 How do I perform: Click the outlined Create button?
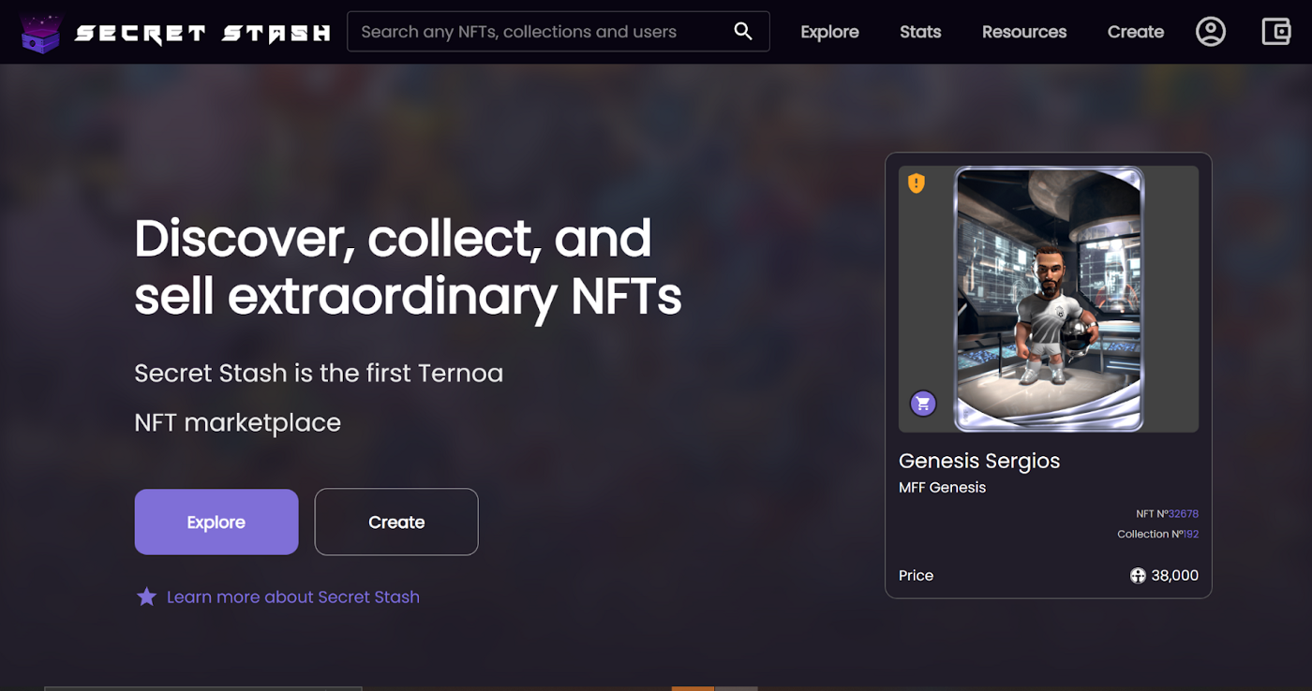pyautogui.click(x=396, y=522)
